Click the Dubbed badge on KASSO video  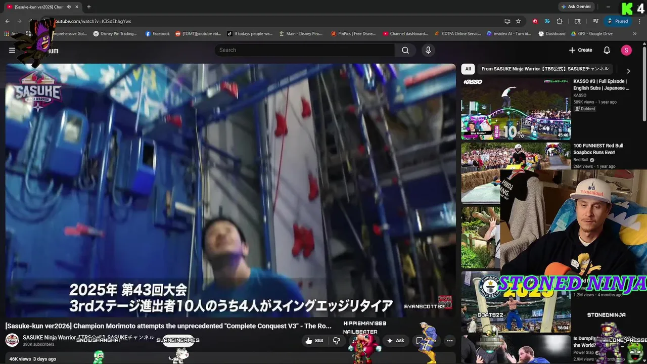[585, 109]
